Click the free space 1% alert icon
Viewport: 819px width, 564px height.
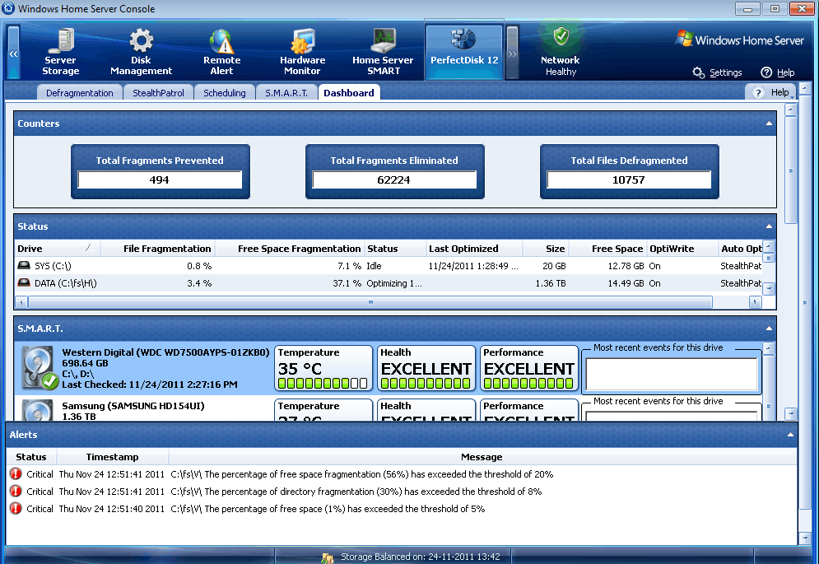16,509
